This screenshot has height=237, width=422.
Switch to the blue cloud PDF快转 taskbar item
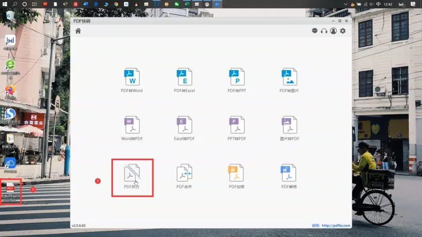pyautogui.click(x=217, y=4)
